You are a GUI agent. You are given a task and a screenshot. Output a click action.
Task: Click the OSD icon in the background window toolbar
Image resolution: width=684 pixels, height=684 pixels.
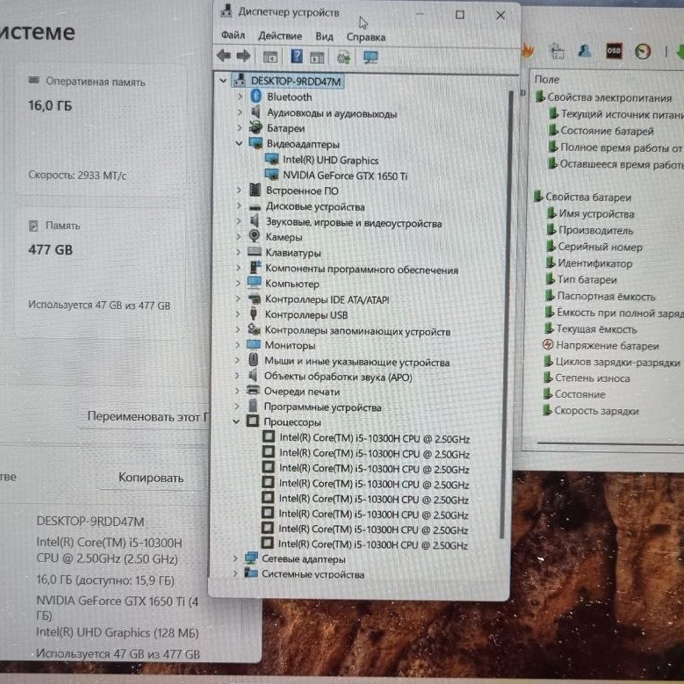pyautogui.click(x=614, y=51)
